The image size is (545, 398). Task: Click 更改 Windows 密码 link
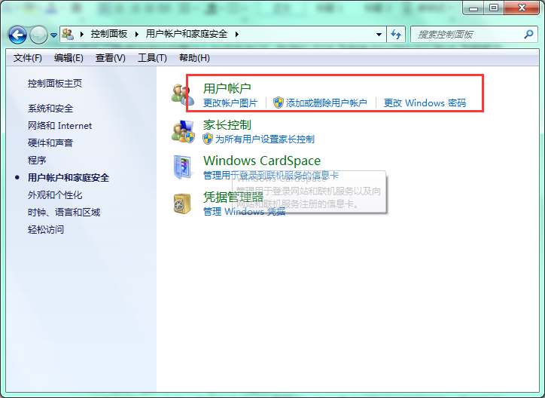pyautogui.click(x=425, y=103)
